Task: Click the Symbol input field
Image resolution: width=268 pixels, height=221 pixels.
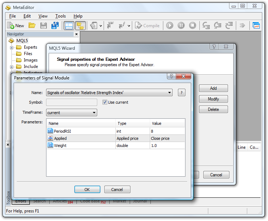Action: click(71, 102)
